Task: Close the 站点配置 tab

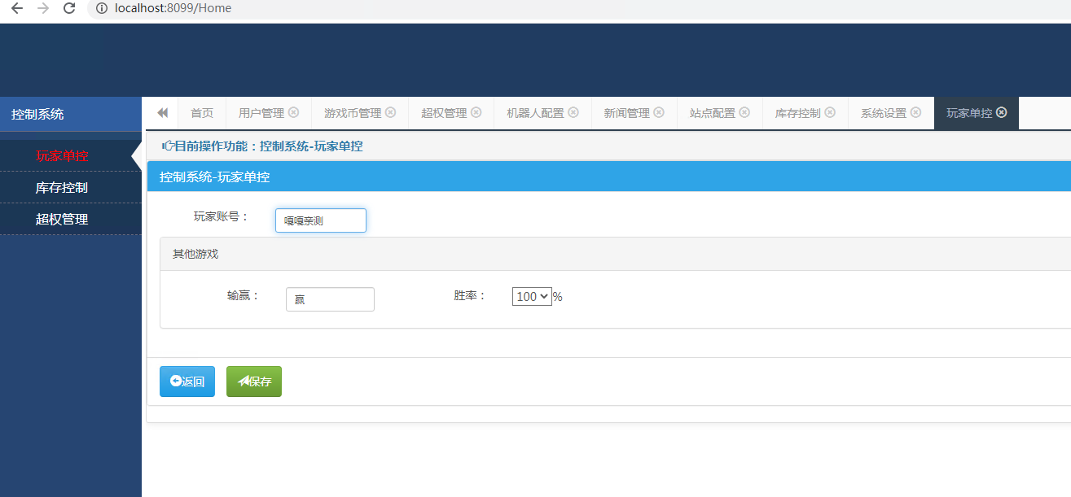Action: tap(744, 113)
